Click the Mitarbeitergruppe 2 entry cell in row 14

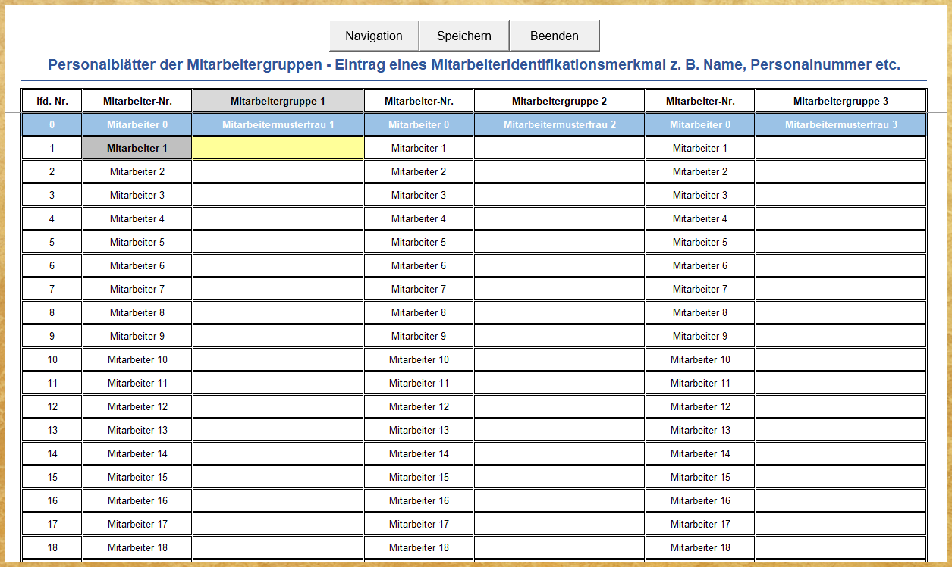coord(559,454)
